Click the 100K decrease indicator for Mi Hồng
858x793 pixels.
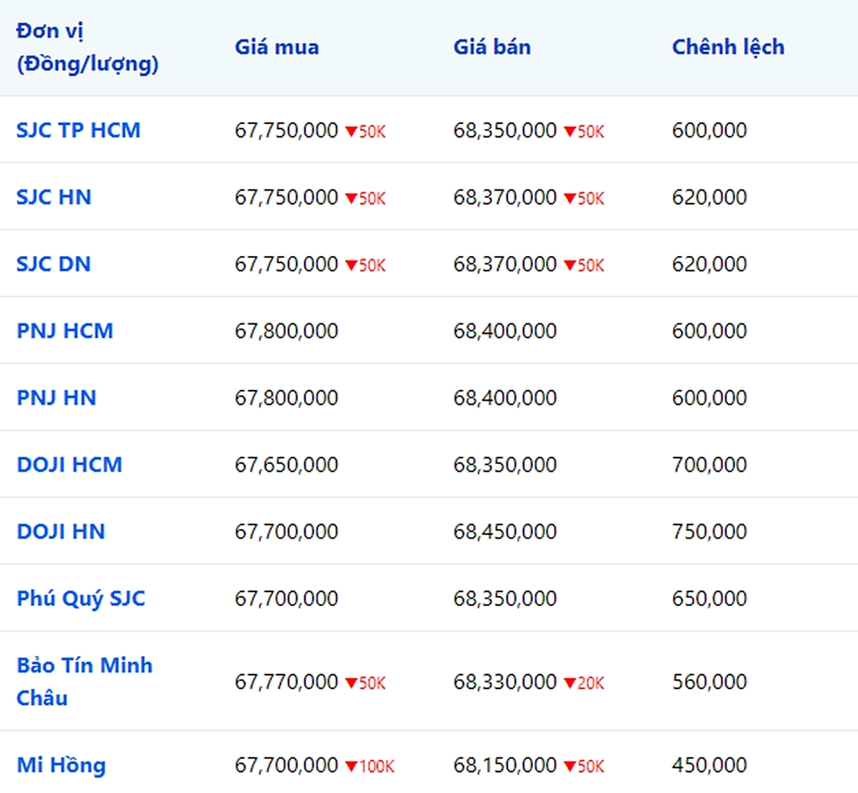(370, 766)
